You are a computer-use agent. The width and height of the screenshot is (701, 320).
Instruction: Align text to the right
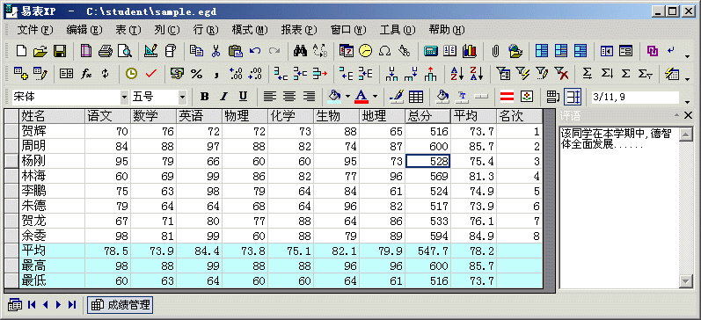[x=309, y=96]
